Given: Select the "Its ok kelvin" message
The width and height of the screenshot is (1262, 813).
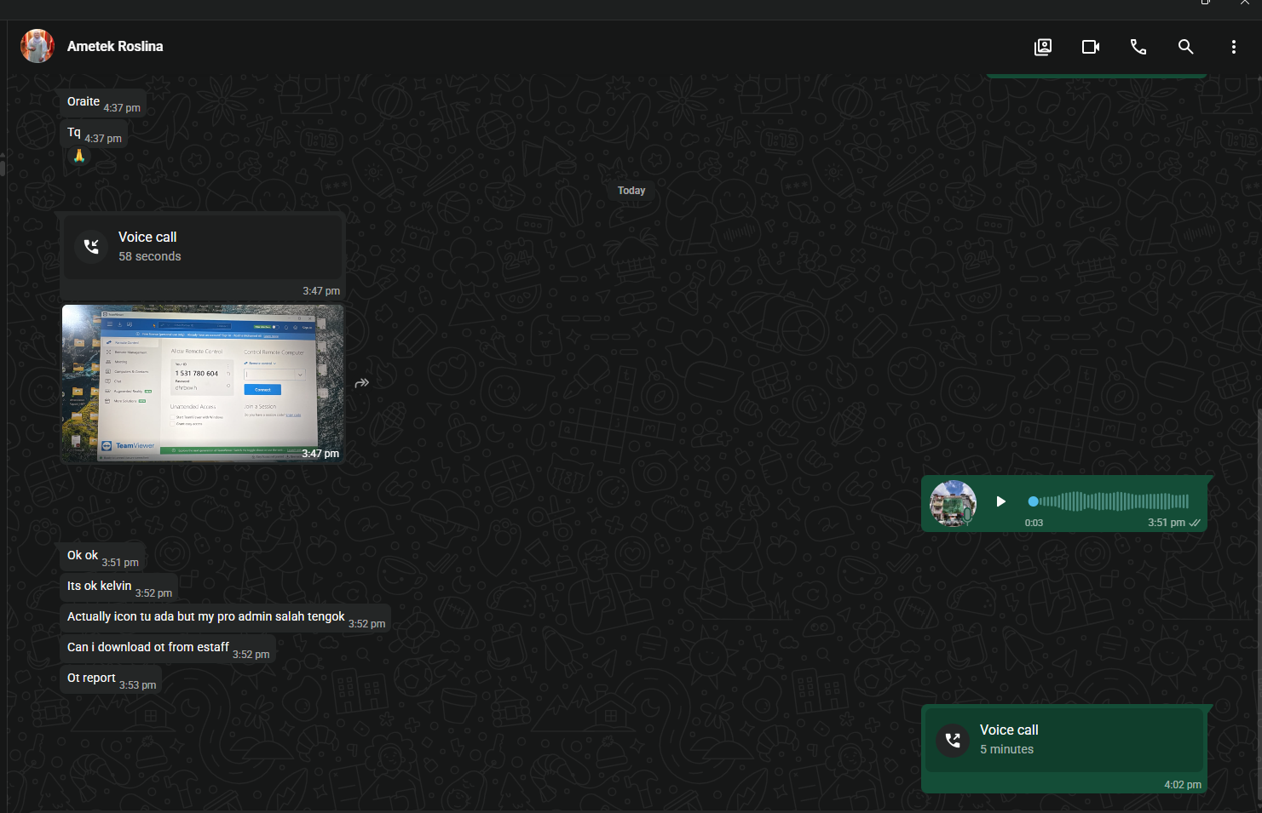Looking at the screenshot, I should (118, 587).
